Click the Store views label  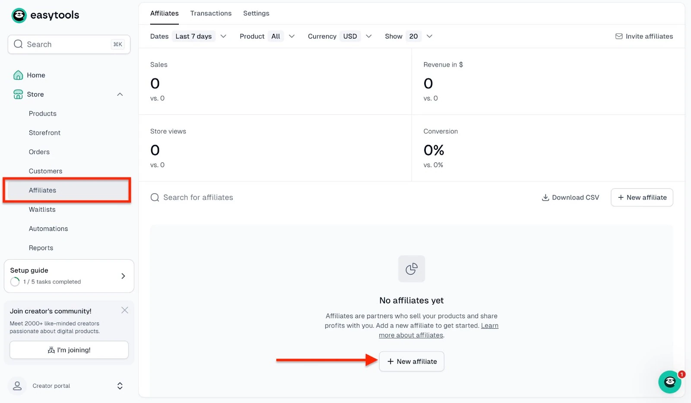point(168,131)
